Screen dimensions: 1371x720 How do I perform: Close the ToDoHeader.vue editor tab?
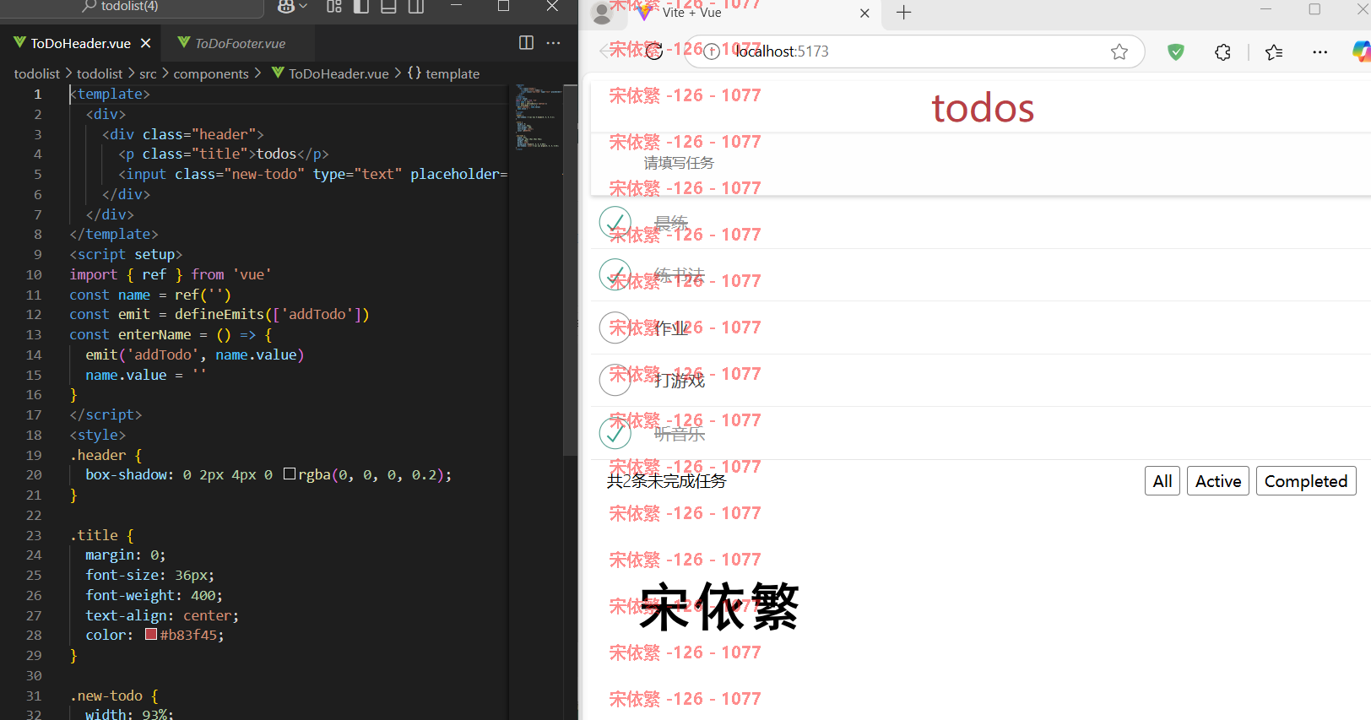145,43
